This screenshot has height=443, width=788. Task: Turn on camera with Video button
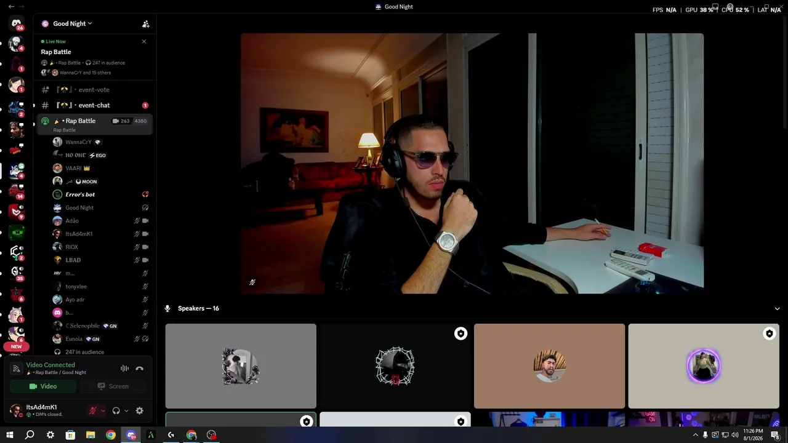click(43, 386)
